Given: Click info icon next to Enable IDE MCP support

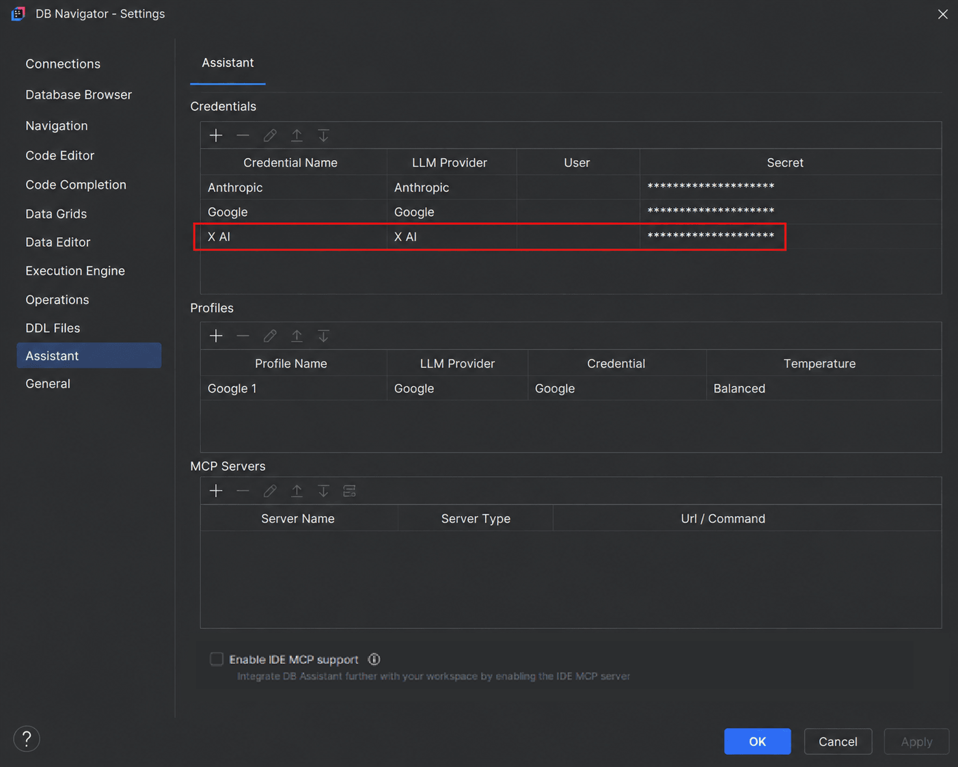Looking at the screenshot, I should [374, 659].
